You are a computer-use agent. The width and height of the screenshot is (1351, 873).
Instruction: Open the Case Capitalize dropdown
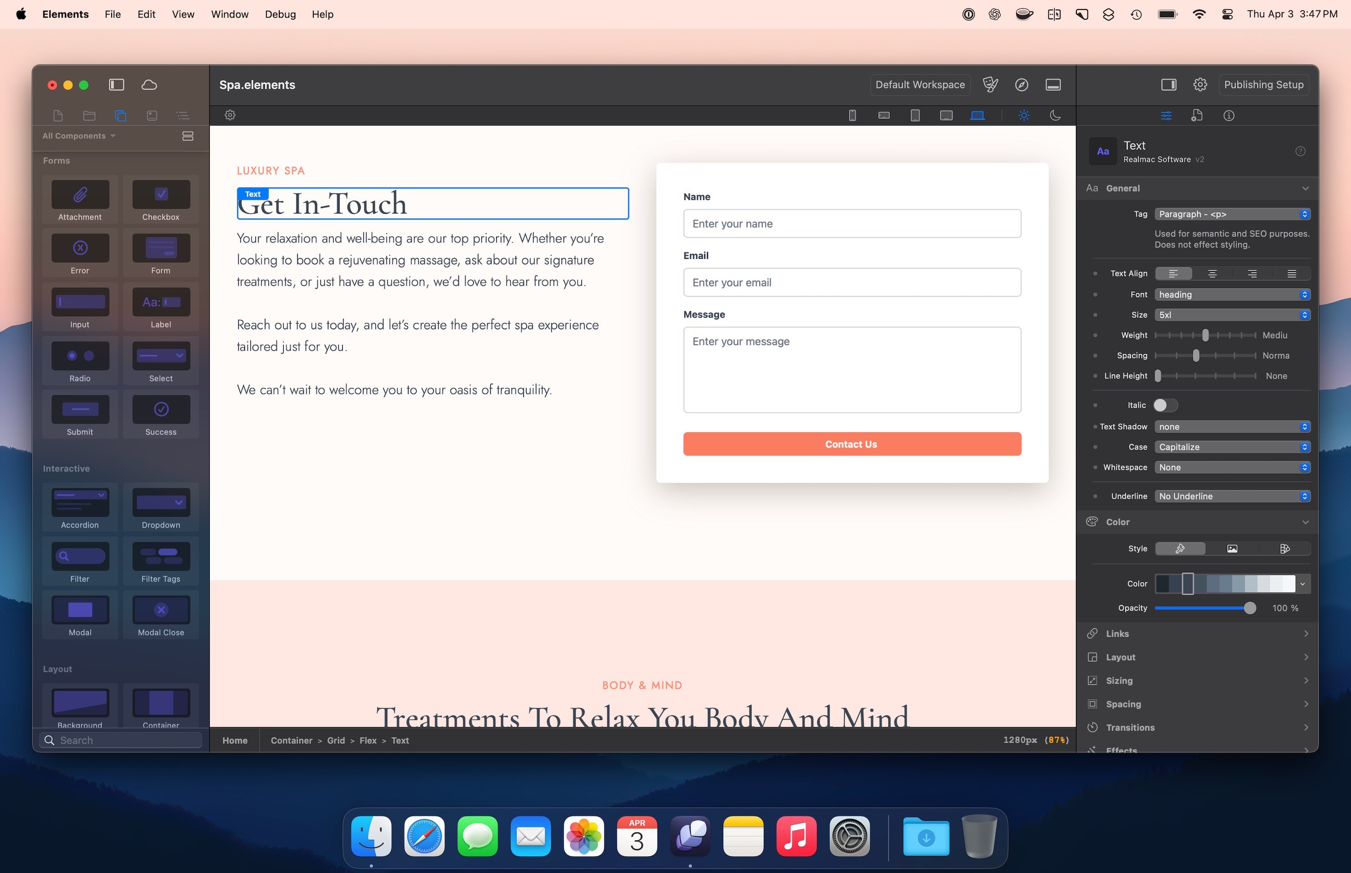pyautogui.click(x=1232, y=447)
